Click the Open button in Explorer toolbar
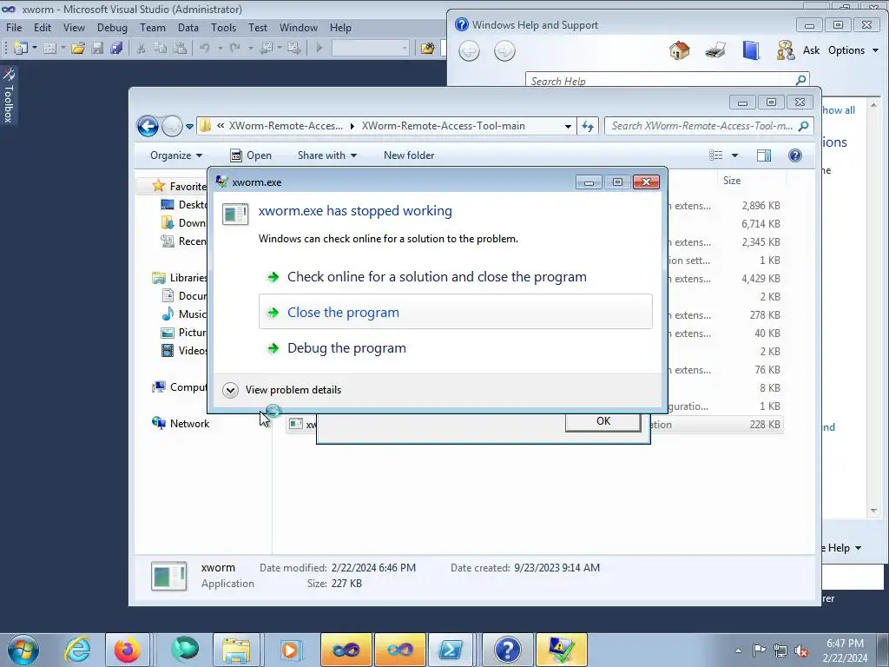 pos(251,155)
